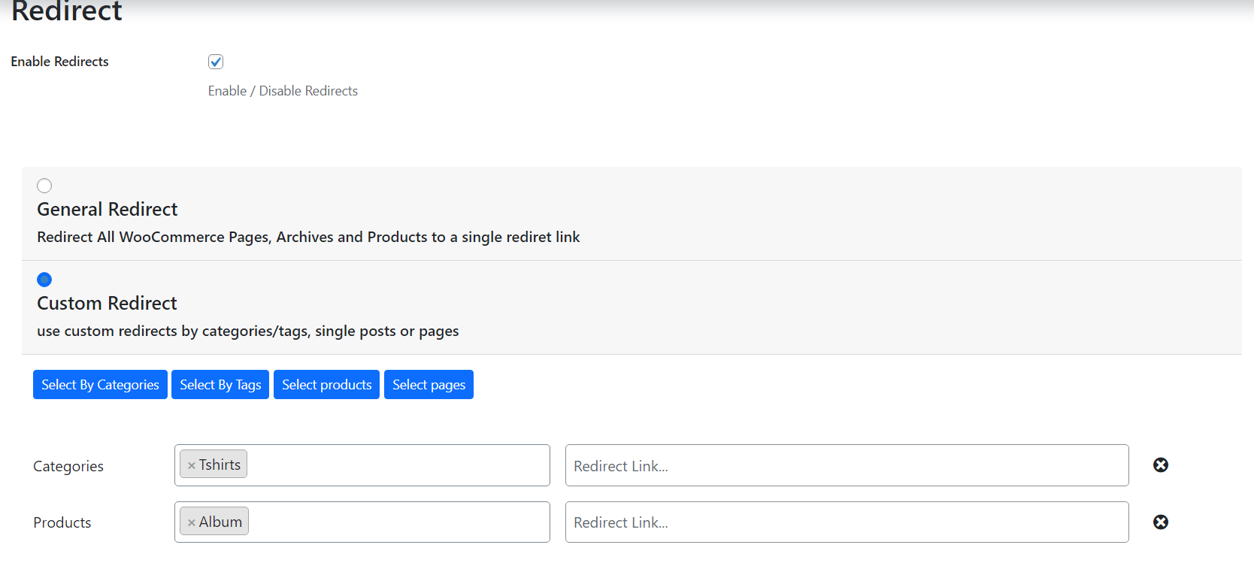Click Select By Tags button
This screenshot has height=566, width=1254.
(220, 385)
